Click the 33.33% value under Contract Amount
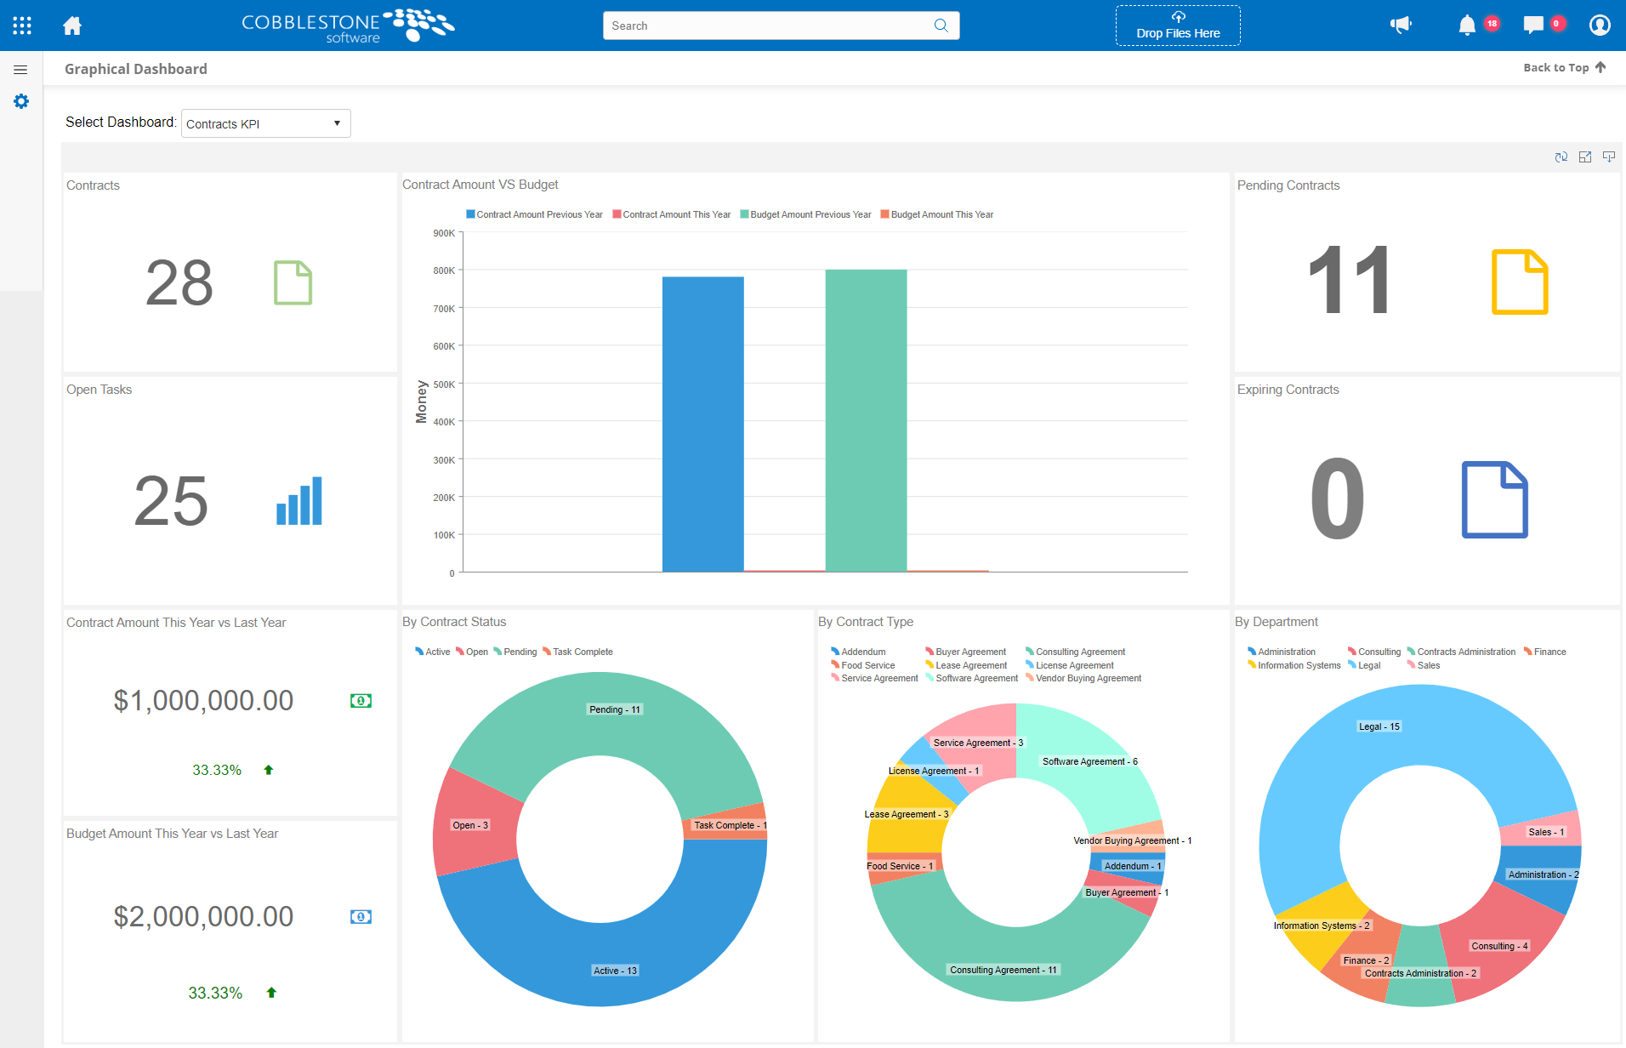 (x=217, y=770)
